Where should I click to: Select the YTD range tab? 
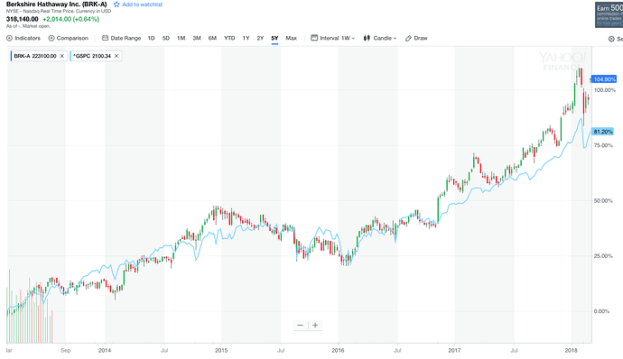pos(229,38)
